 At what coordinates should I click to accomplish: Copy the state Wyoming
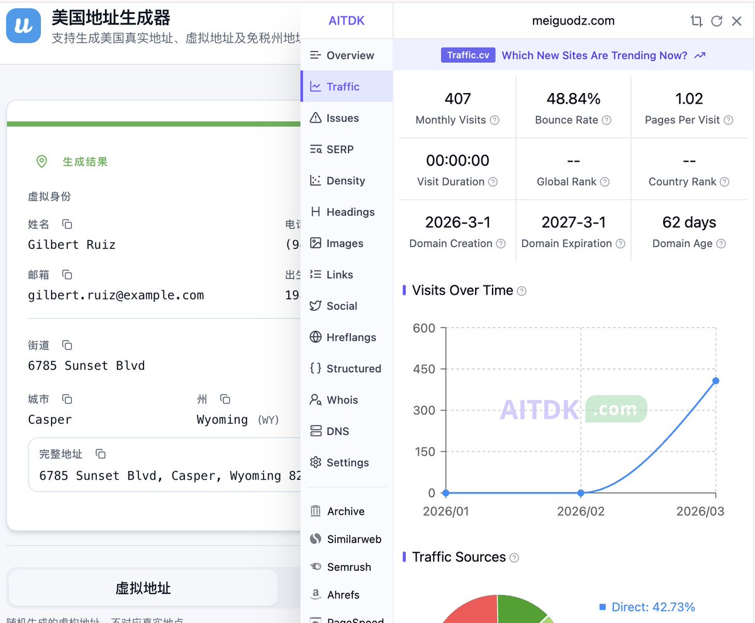tap(225, 399)
